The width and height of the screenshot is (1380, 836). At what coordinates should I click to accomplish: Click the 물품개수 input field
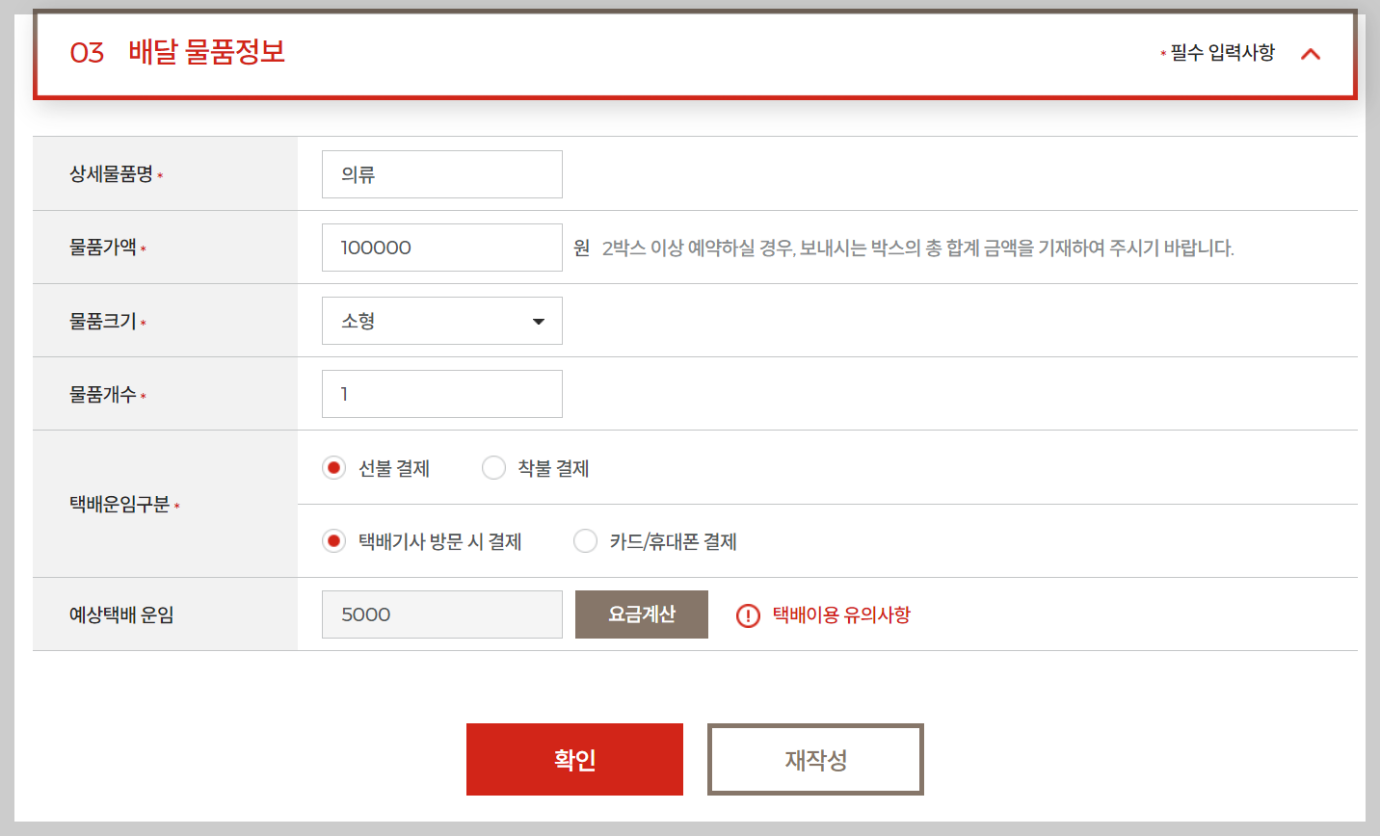(x=442, y=394)
